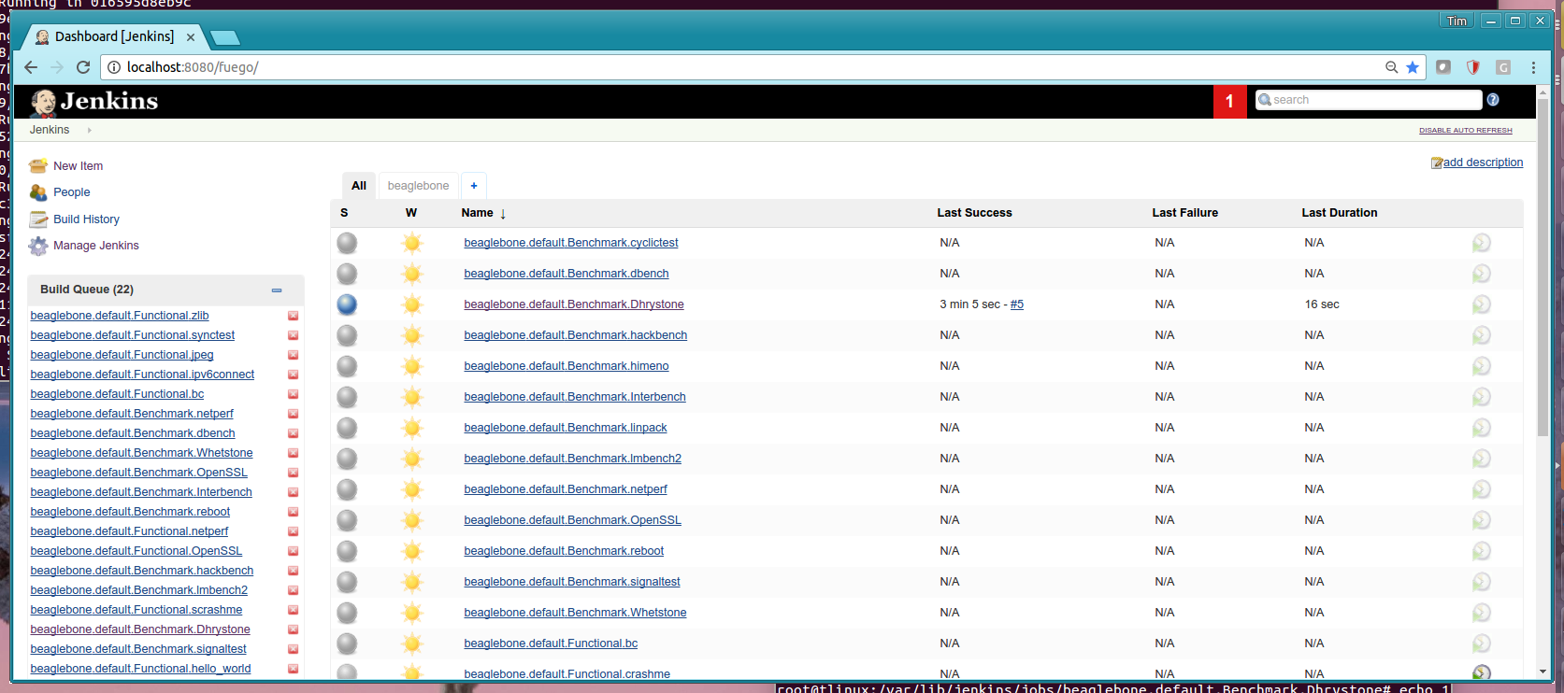Open a new browser tab
The image size is (1564, 693).
click(225, 37)
